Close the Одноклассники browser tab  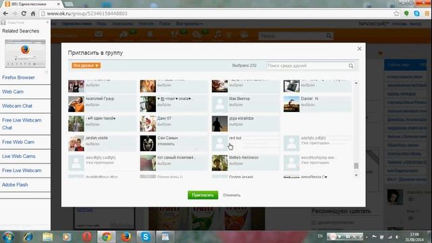pos(59,4)
